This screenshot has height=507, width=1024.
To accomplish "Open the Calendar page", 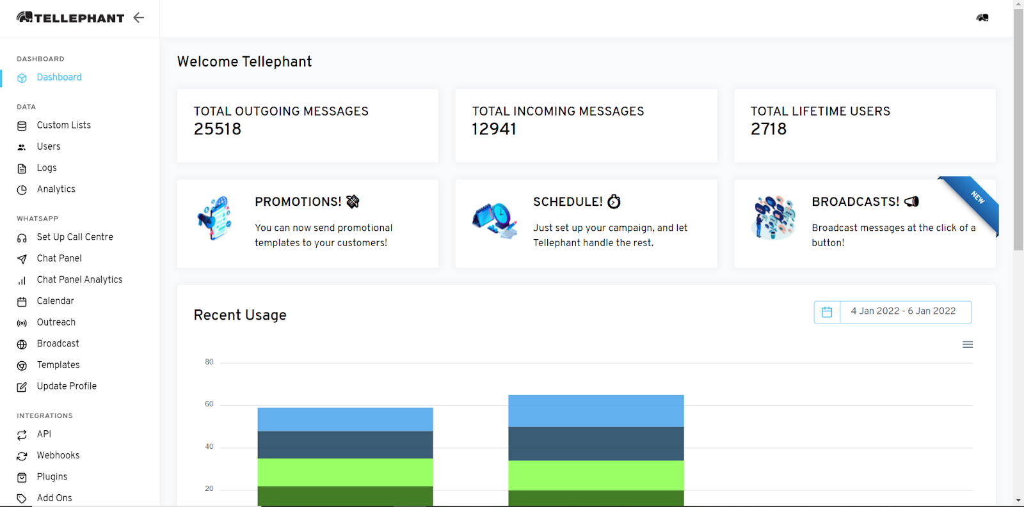I will pyautogui.click(x=56, y=301).
